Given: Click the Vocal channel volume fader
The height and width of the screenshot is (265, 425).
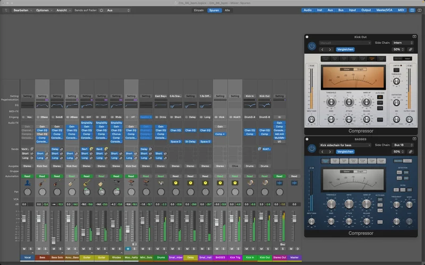Looking at the screenshot, I should [x=24, y=218].
